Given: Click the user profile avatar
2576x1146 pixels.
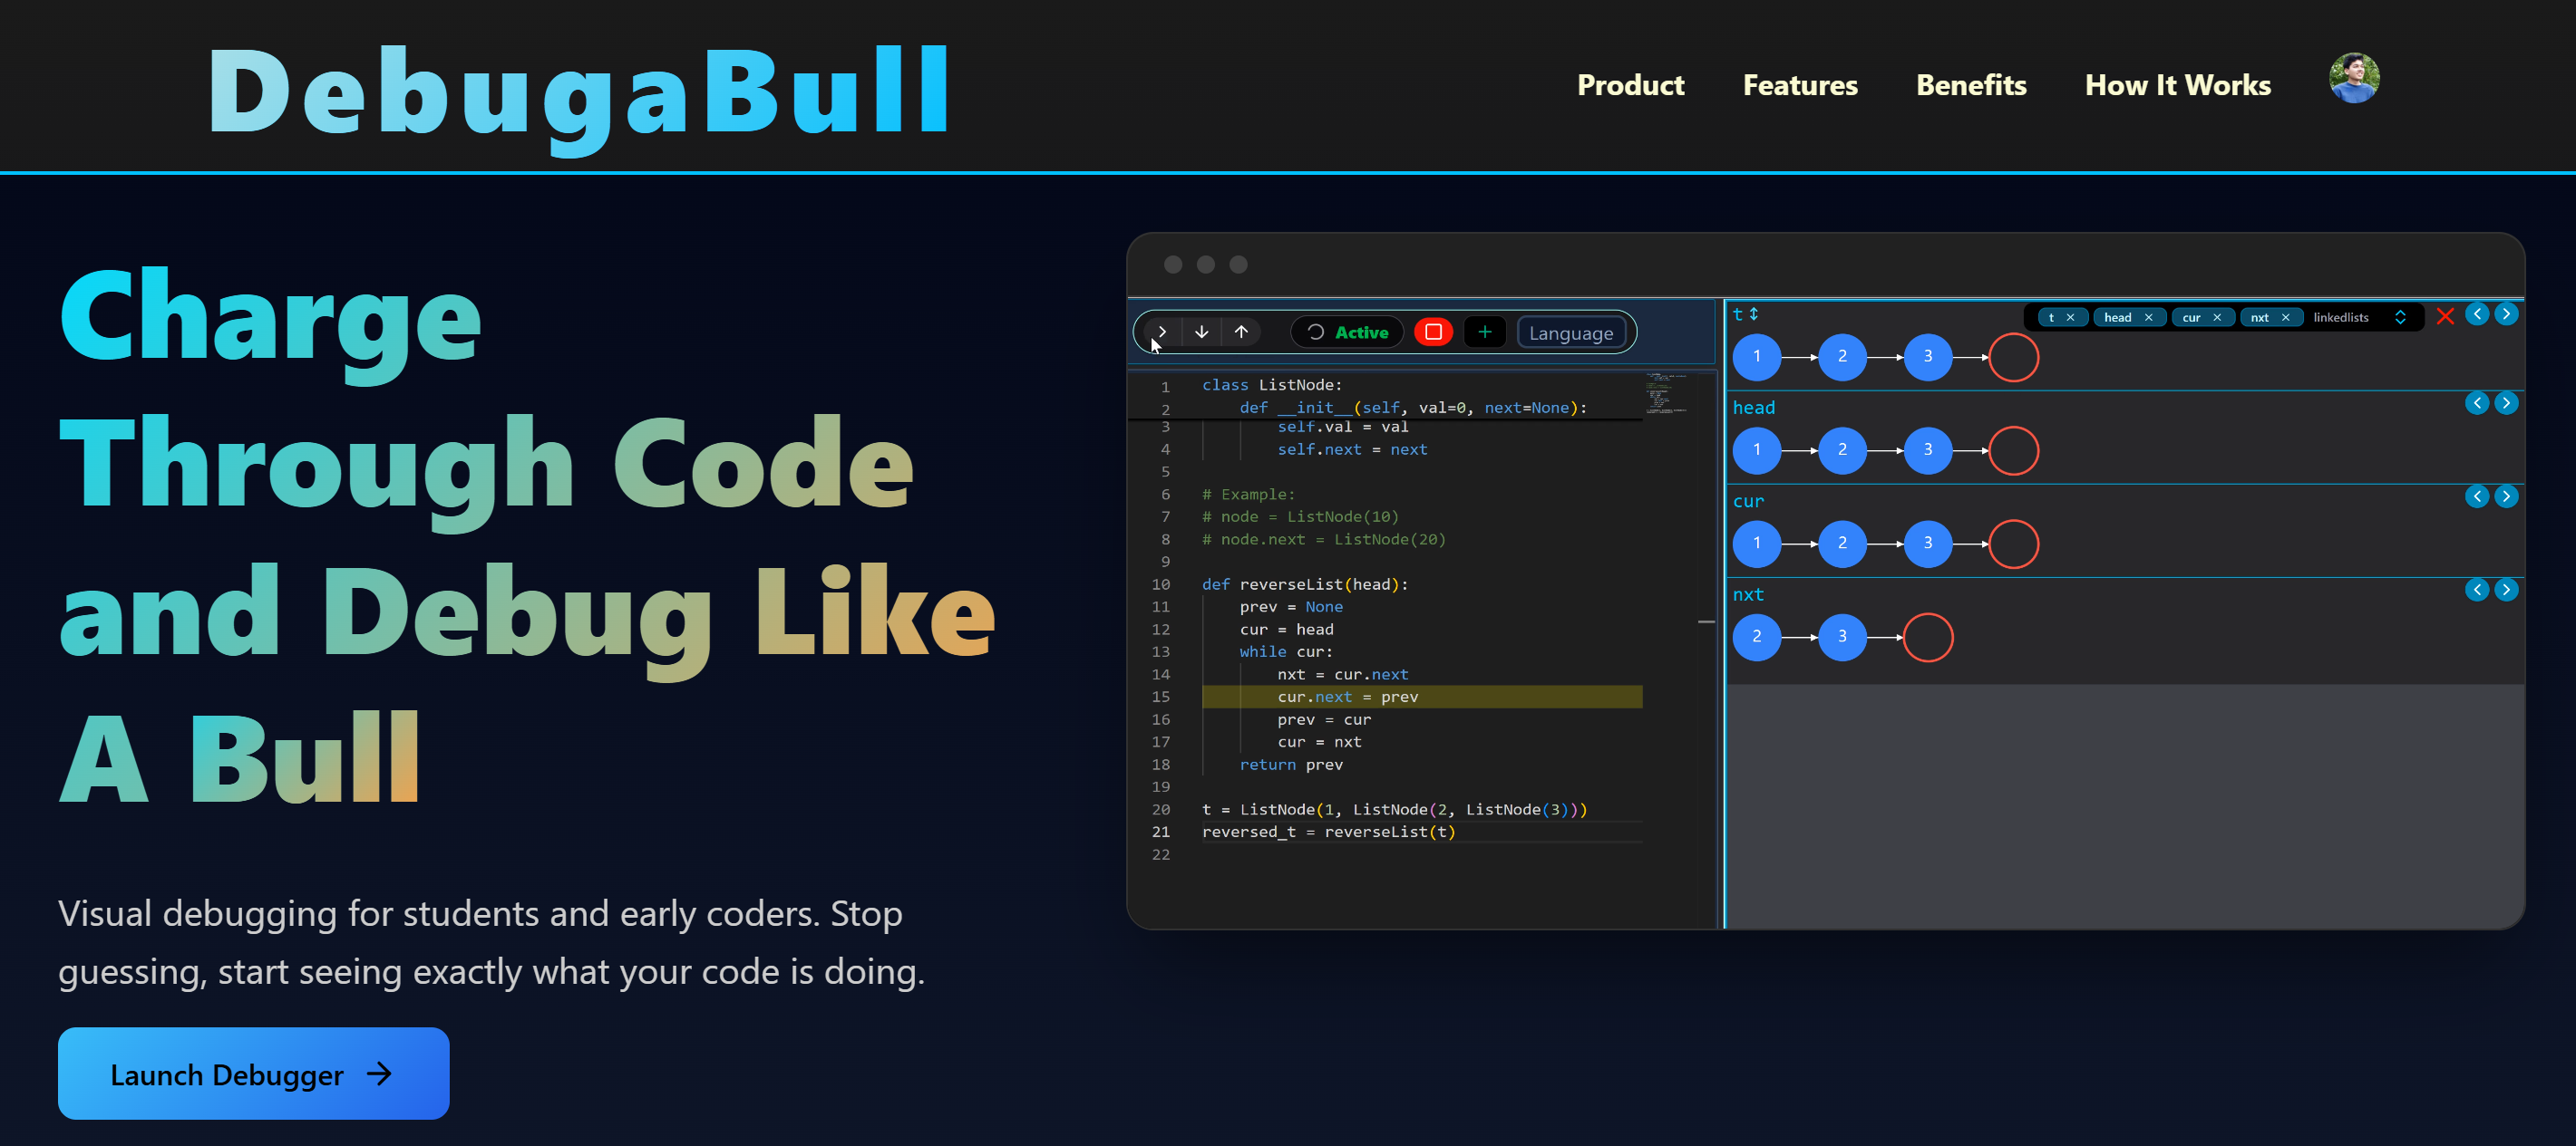Looking at the screenshot, I should 2353,79.
